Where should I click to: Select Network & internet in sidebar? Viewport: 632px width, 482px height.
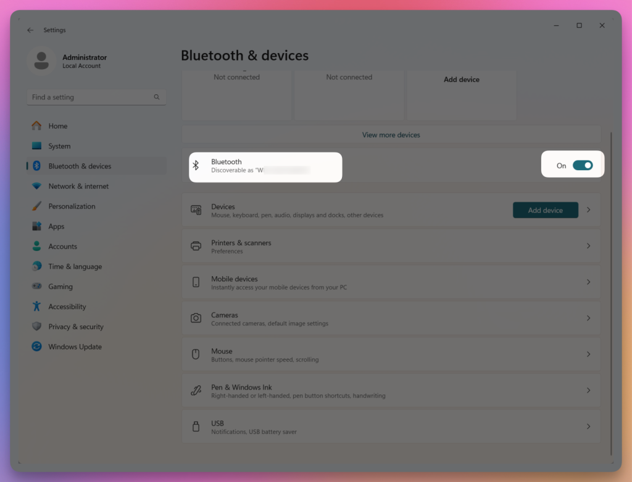click(96, 186)
